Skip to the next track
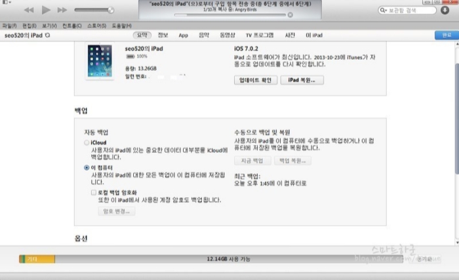Screen dimensions: 459x280 [62, 10]
